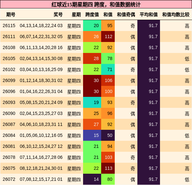The image size is (192, 185).
Task: Click sum value 113 in row 26075
Action: 108,168
